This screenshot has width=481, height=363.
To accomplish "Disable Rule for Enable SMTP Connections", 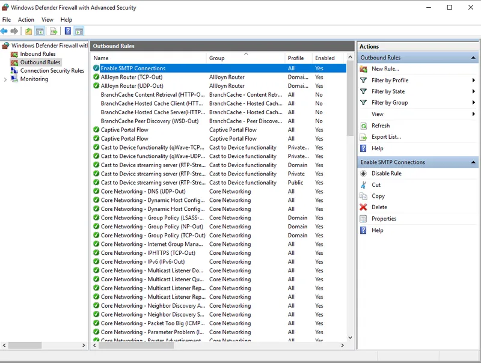I will click(386, 174).
